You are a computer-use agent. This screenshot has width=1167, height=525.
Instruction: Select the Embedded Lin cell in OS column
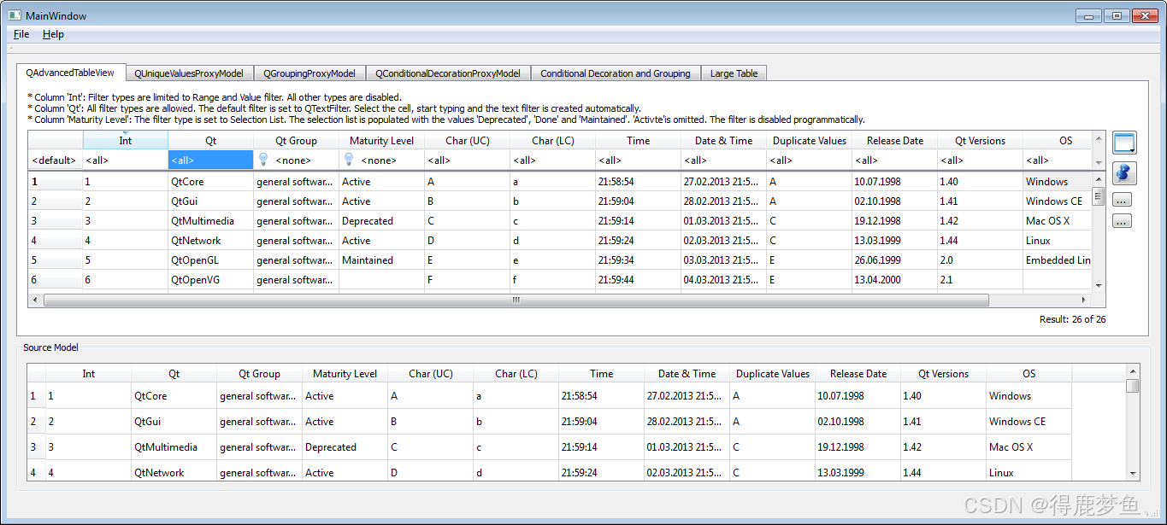[1058, 260]
